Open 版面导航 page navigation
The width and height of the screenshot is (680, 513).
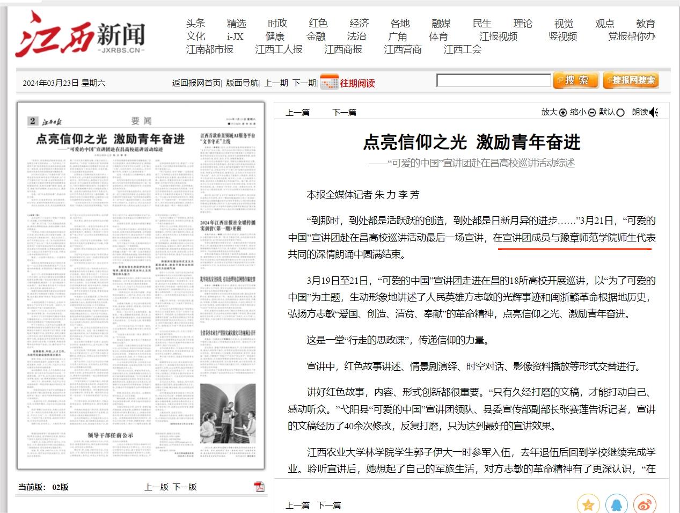(242, 83)
